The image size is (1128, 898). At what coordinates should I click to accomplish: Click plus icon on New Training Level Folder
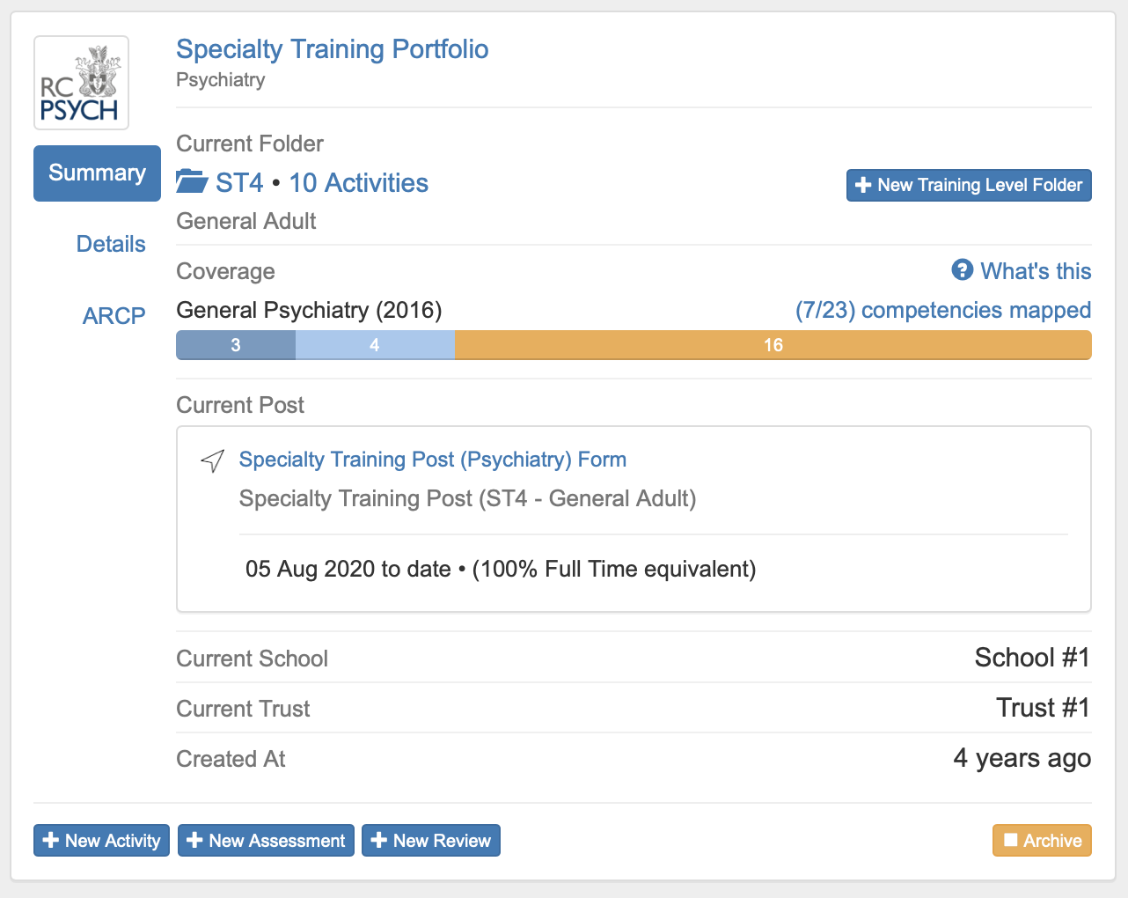pyautogui.click(x=863, y=185)
